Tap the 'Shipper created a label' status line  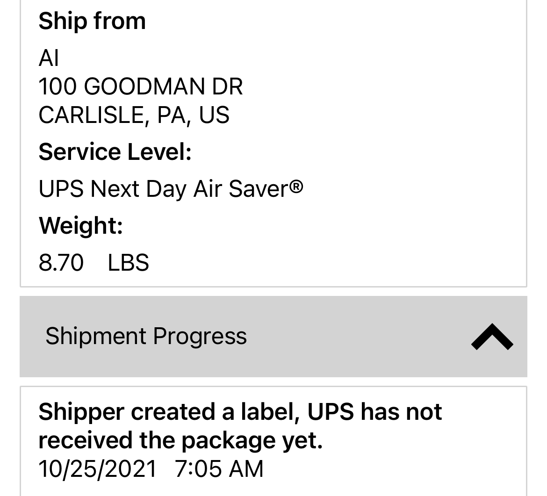pos(171,412)
